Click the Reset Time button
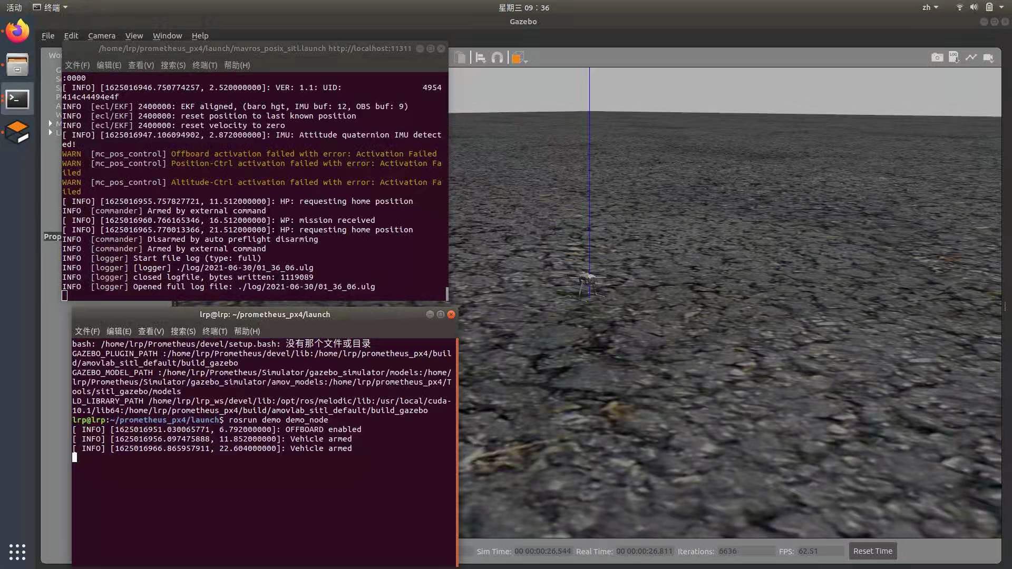 (x=872, y=551)
